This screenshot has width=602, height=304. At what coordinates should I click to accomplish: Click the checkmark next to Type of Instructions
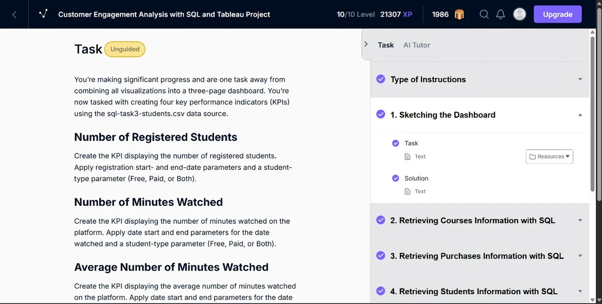381,79
